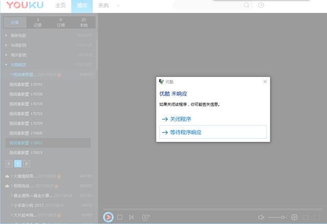The height and width of the screenshot is (224, 327).
Task: Close the 优酷 未响应 dialog
Action: click(265, 82)
